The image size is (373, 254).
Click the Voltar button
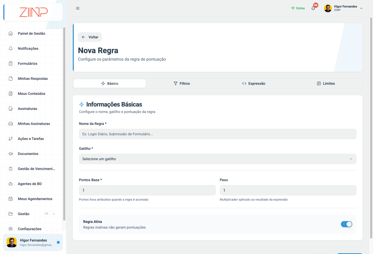[90, 37]
